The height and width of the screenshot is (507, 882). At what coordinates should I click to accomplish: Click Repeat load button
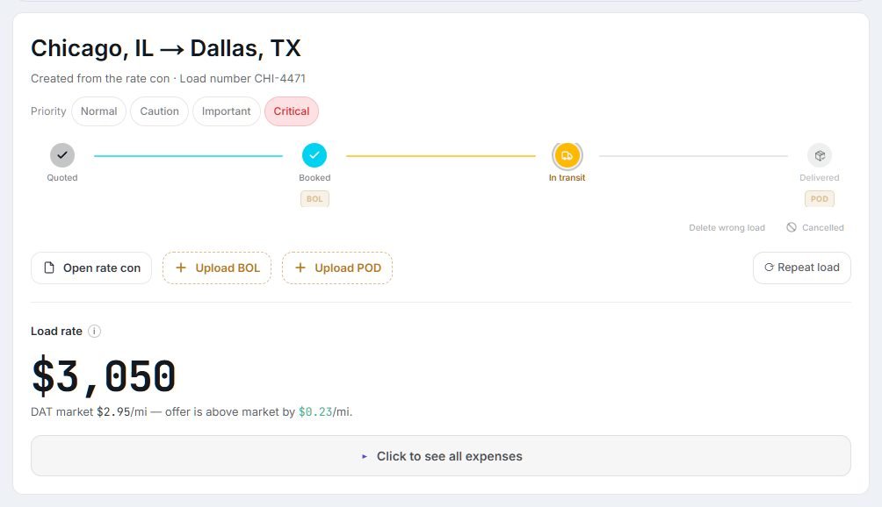point(801,268)
